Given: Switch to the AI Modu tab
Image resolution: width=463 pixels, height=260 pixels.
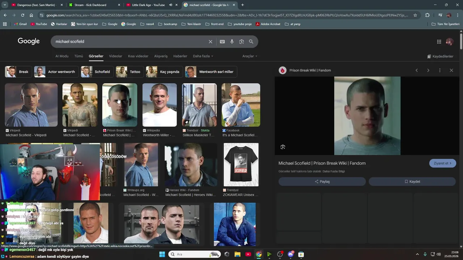Looking at the screenshot, I should point(62,56).
